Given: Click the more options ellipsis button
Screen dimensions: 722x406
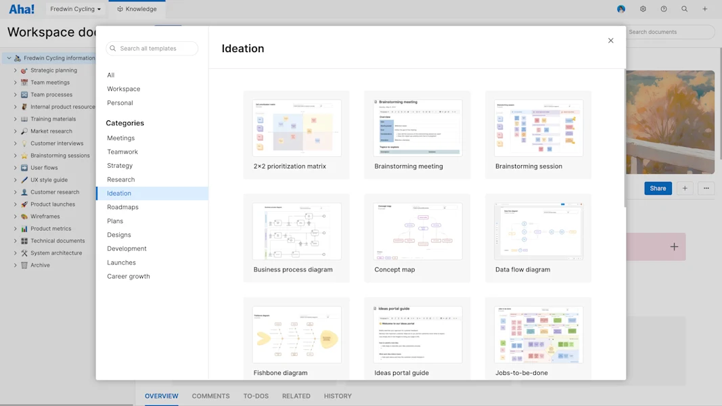Looking at the screenshot, I should (706, 188).
